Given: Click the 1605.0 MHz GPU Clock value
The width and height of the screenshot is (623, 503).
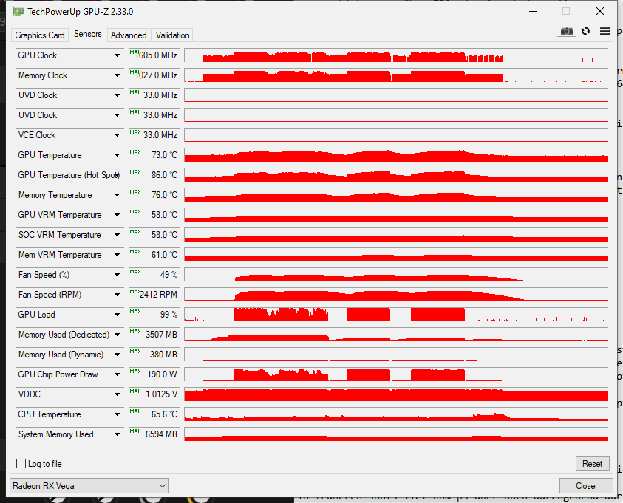Looking at the screenshot, I should coord(154,55).
